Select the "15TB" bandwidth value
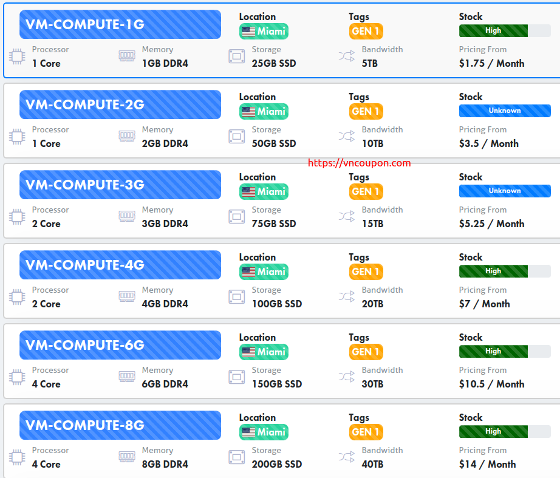 (372, 224)
